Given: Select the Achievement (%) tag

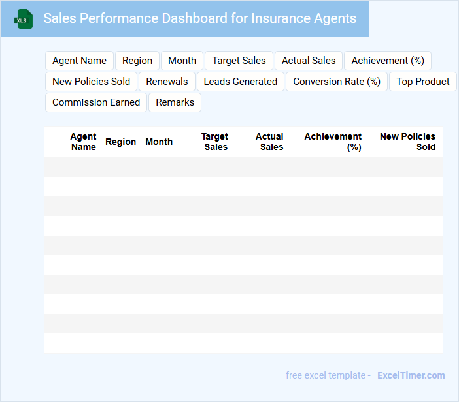Looking at the screenshot, I should [388, 61].
